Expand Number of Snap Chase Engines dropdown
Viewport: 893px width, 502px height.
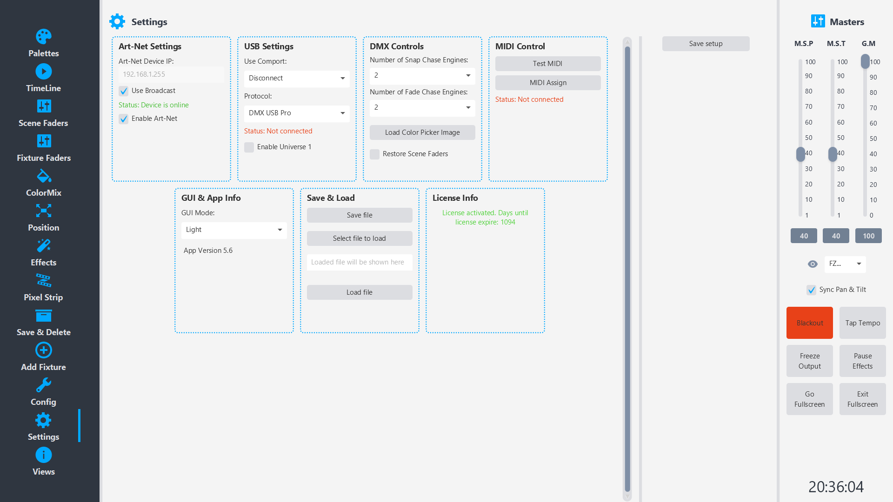422,76
